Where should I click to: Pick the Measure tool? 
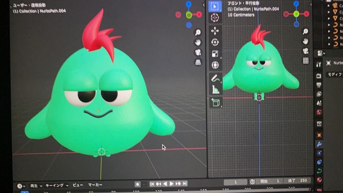pyautogui.click(x=216, y=90)
